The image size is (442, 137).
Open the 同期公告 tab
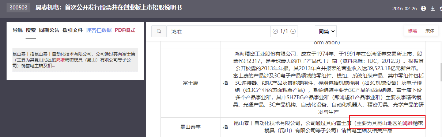point(49,30)
